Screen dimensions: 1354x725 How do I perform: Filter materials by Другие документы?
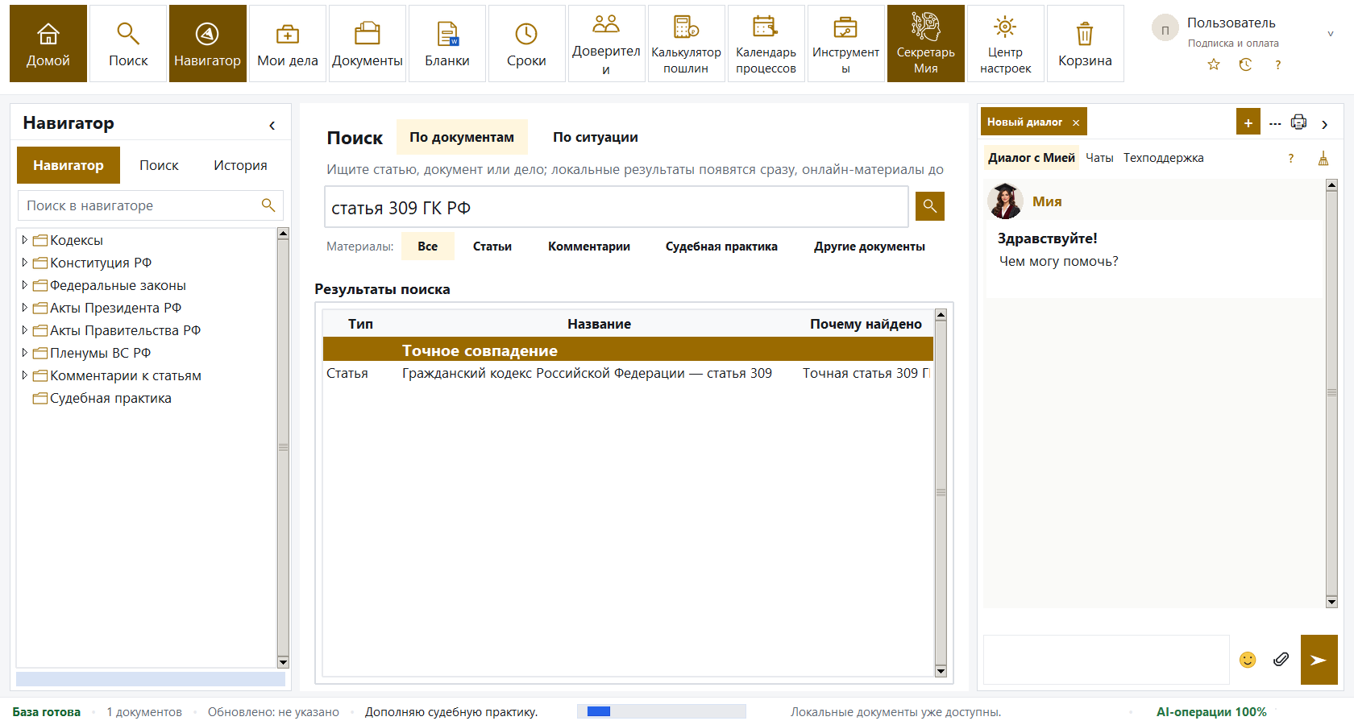pos(870,246)
